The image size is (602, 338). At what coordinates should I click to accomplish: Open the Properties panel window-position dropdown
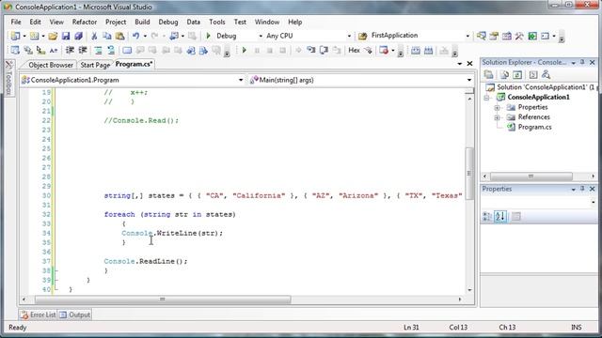pos(573,190)
